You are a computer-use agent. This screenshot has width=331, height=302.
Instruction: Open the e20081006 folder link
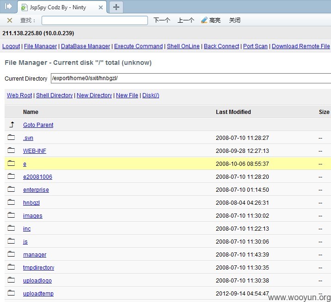[37, 177]
